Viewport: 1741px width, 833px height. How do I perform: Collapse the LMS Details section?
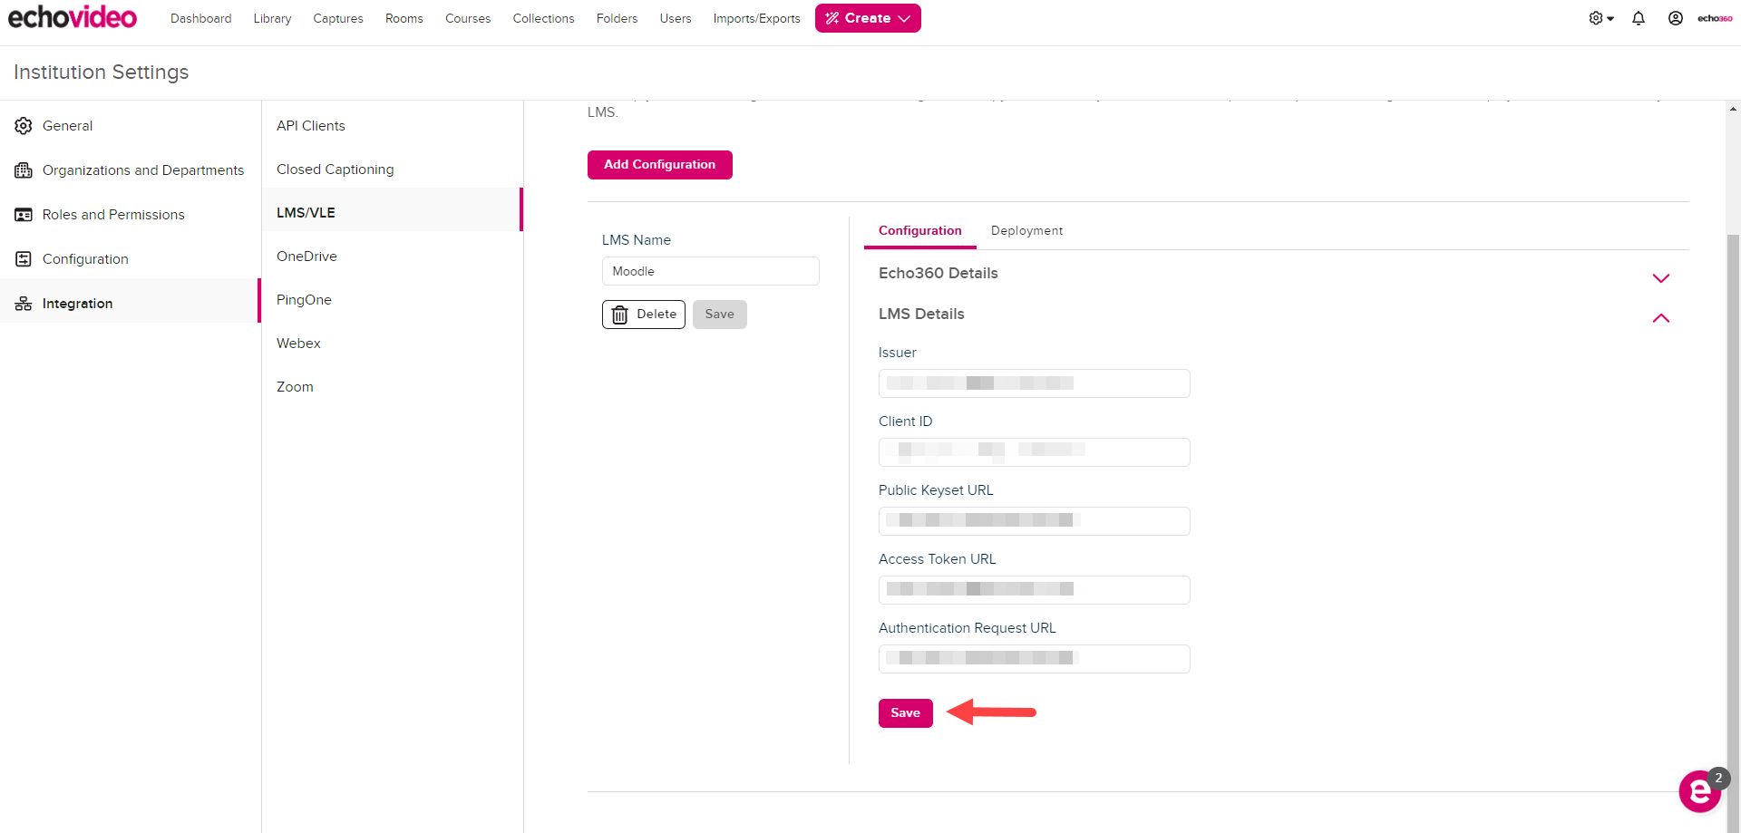coord(1660,318)
